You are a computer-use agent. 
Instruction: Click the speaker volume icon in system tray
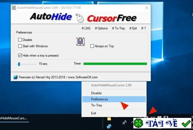click(153, 117)
